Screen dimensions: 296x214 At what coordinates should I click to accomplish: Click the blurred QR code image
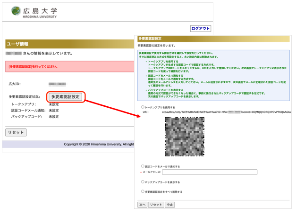185,136
